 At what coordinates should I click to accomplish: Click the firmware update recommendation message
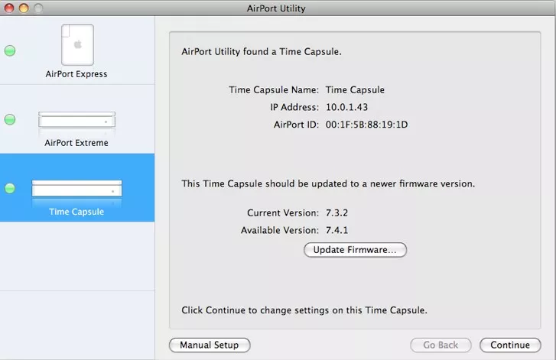pos(328,183)
